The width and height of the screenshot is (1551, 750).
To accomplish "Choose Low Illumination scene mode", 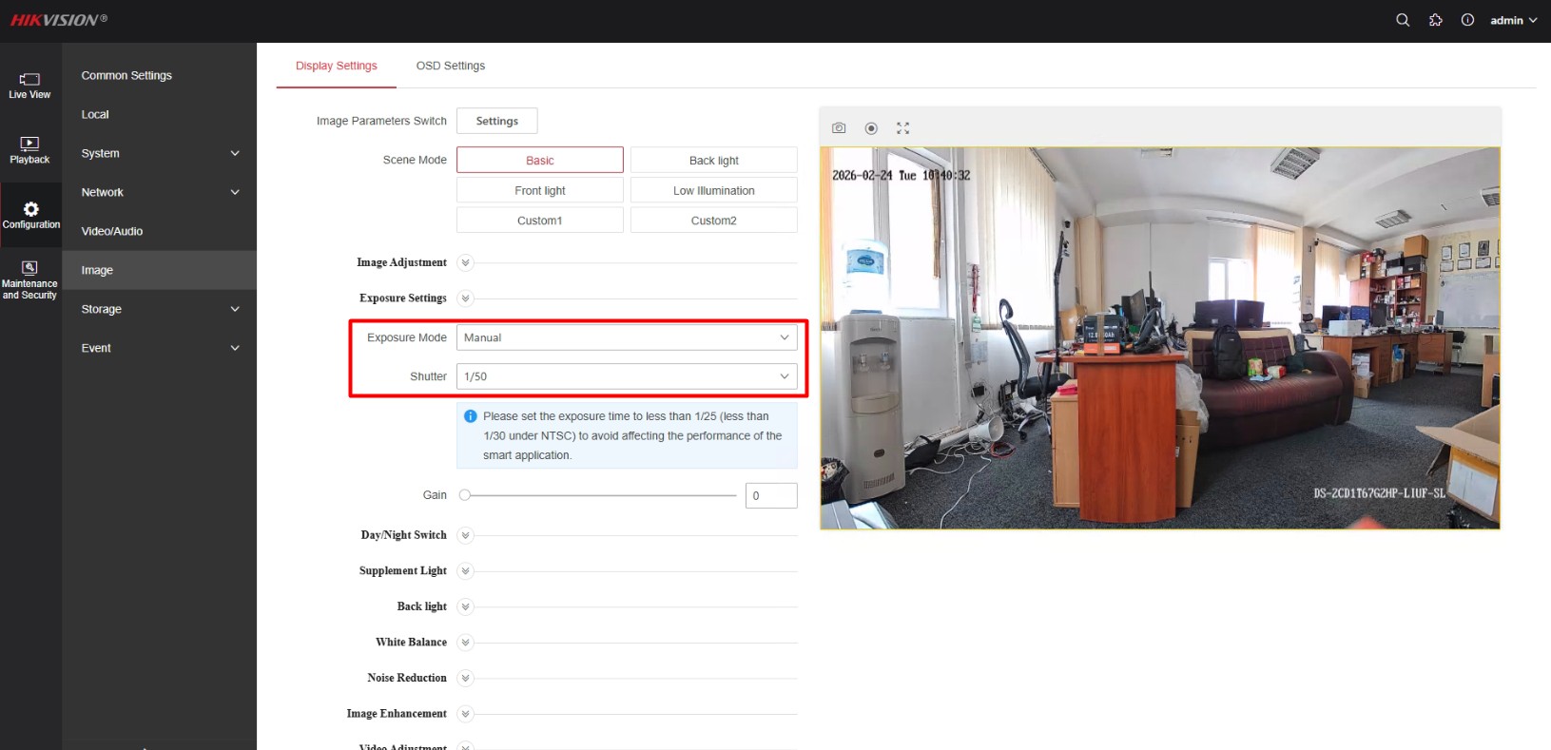I will (713, 190).
